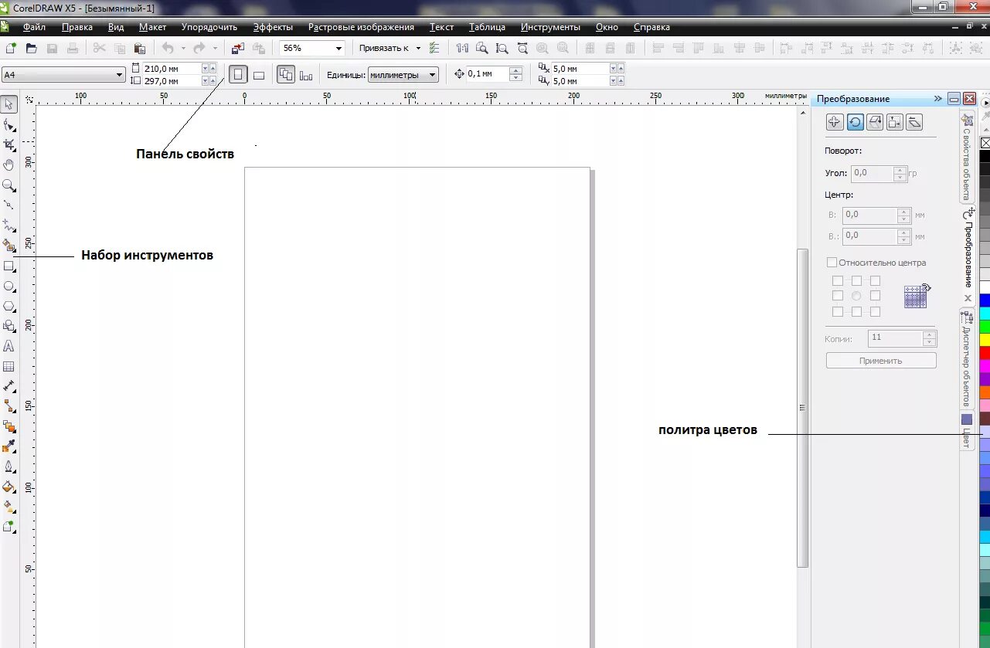Image resolution: width=990 pixels, height=648 pixels.
Task: Click the page width 210,0 мм field
Action: pos(172,68)
